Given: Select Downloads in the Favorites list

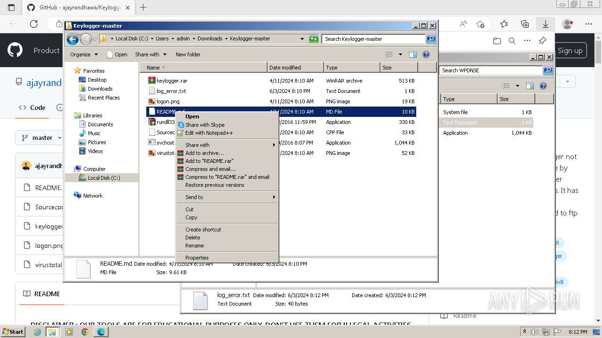Looking at the screenshot, I should (x=100, y=89).
